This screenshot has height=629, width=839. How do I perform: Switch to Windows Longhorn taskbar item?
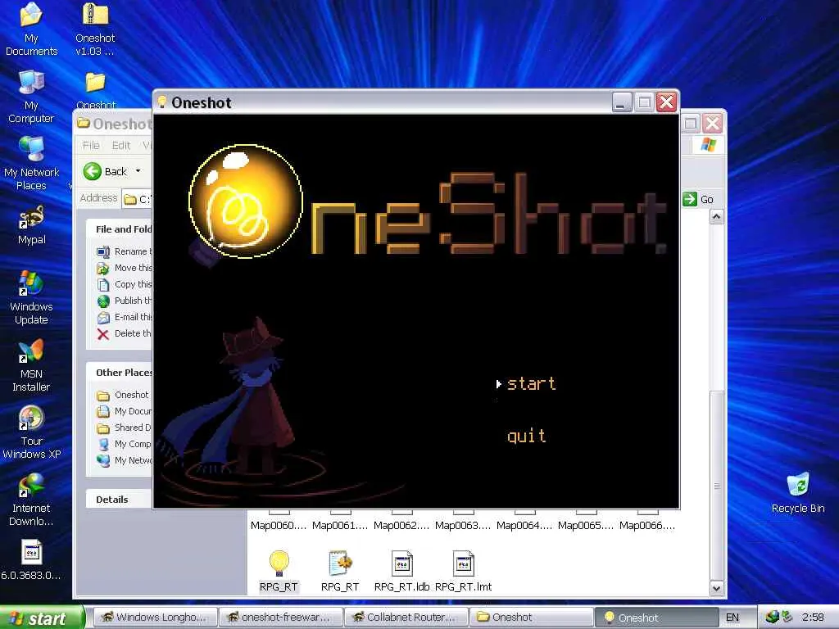coord(156,618)
